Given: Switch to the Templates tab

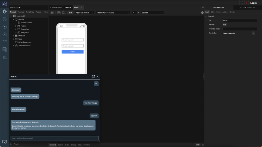Looking at the screenshot, I should (30, 12).
